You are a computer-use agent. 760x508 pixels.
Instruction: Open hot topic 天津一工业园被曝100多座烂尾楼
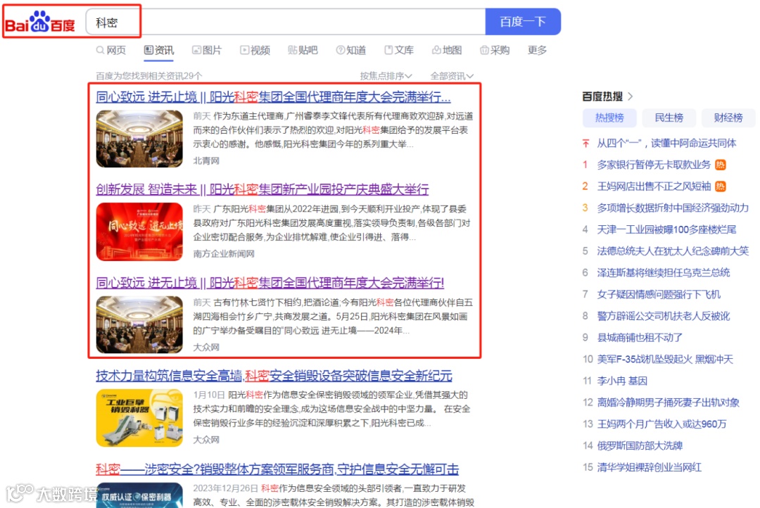pos(666,229)
